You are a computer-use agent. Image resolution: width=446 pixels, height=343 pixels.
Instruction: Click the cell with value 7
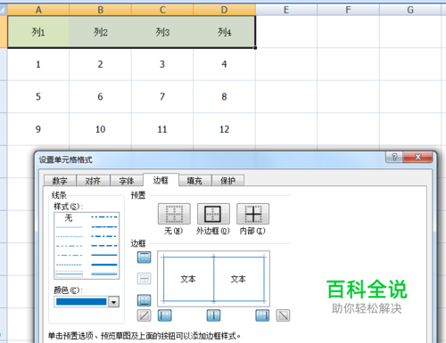pos(162,96)
